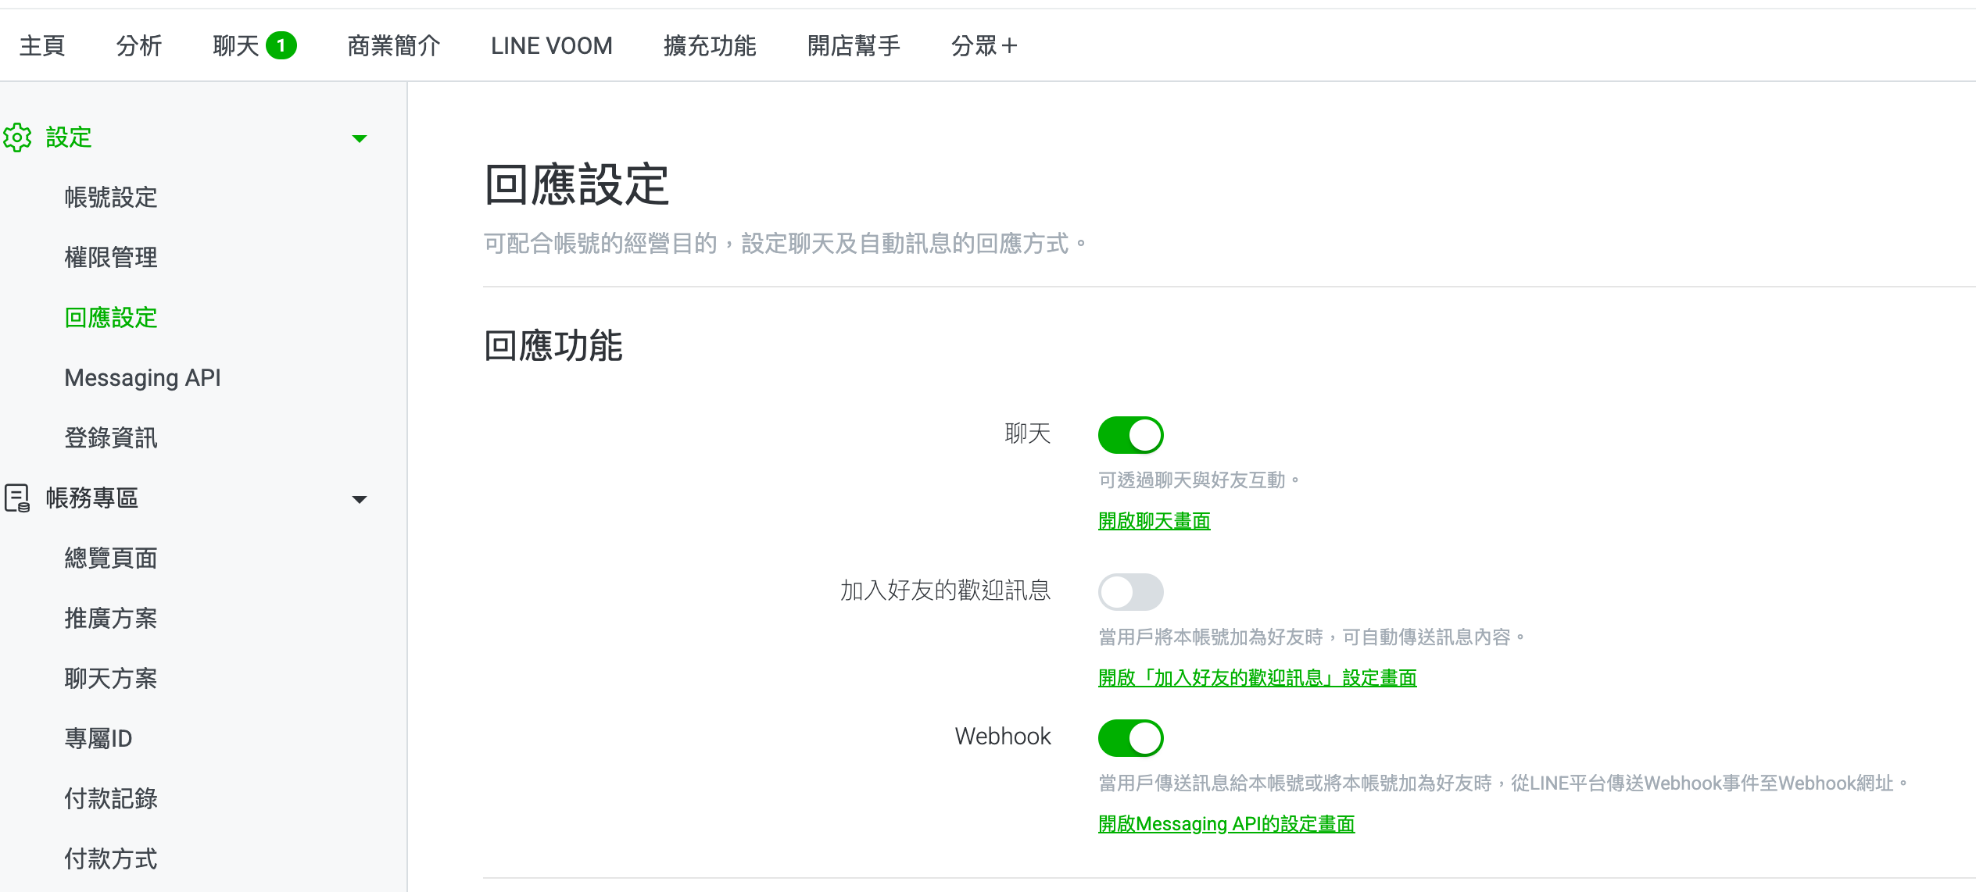Go to 付款記錄 in the sidebar
The image size is (1976, 892).
[111, 798]
